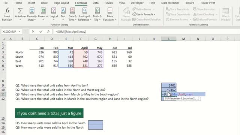Open Recently Used functions star icon
The width and height of the screenshot is (240, 135).
pos(32,11)
